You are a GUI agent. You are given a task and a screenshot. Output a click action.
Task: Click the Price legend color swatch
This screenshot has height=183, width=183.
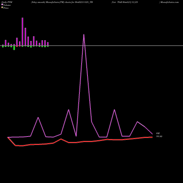(2, 7)
